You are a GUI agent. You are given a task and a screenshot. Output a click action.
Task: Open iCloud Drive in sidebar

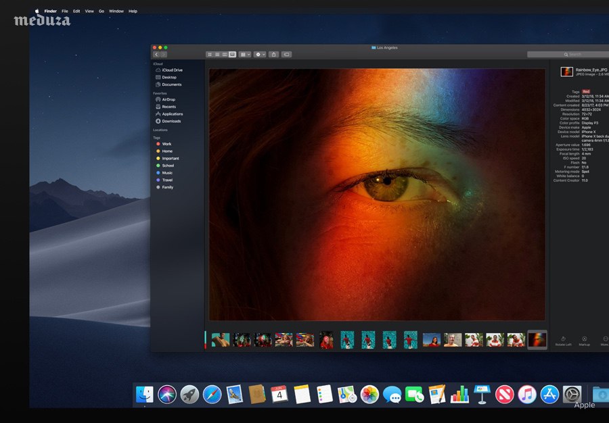(x=169, y=70)
